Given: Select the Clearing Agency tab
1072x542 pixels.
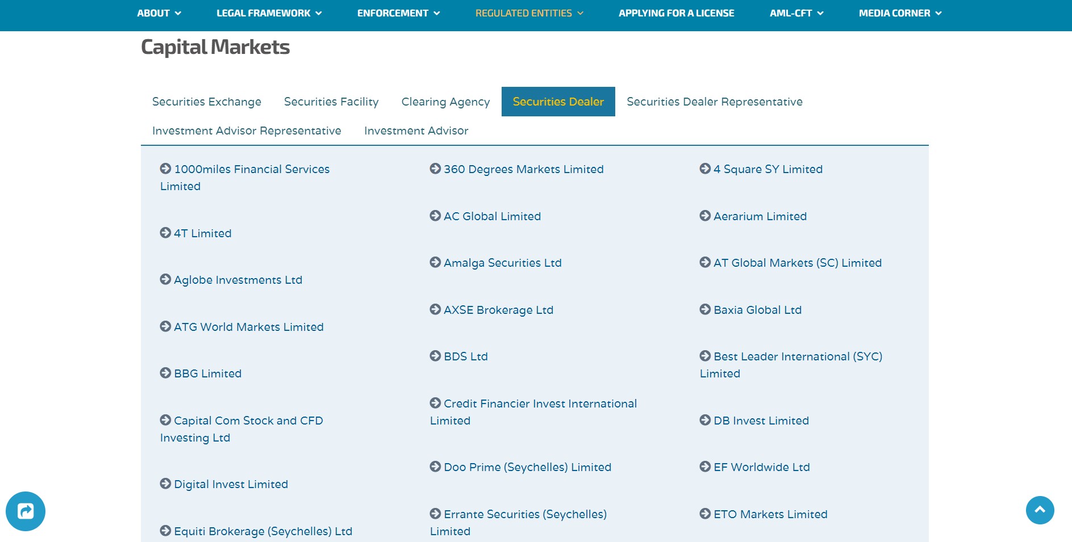Looking at the screenshot, I should 445,102.
